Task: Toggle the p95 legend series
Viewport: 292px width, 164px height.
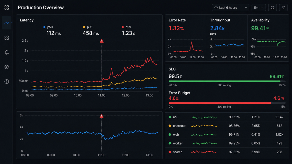Action: (x=88, y=27)
